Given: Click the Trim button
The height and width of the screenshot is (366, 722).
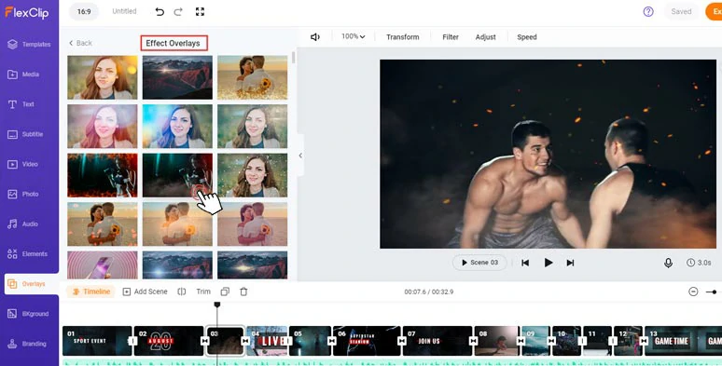Looking at the screenshot, I should [203, 291].
